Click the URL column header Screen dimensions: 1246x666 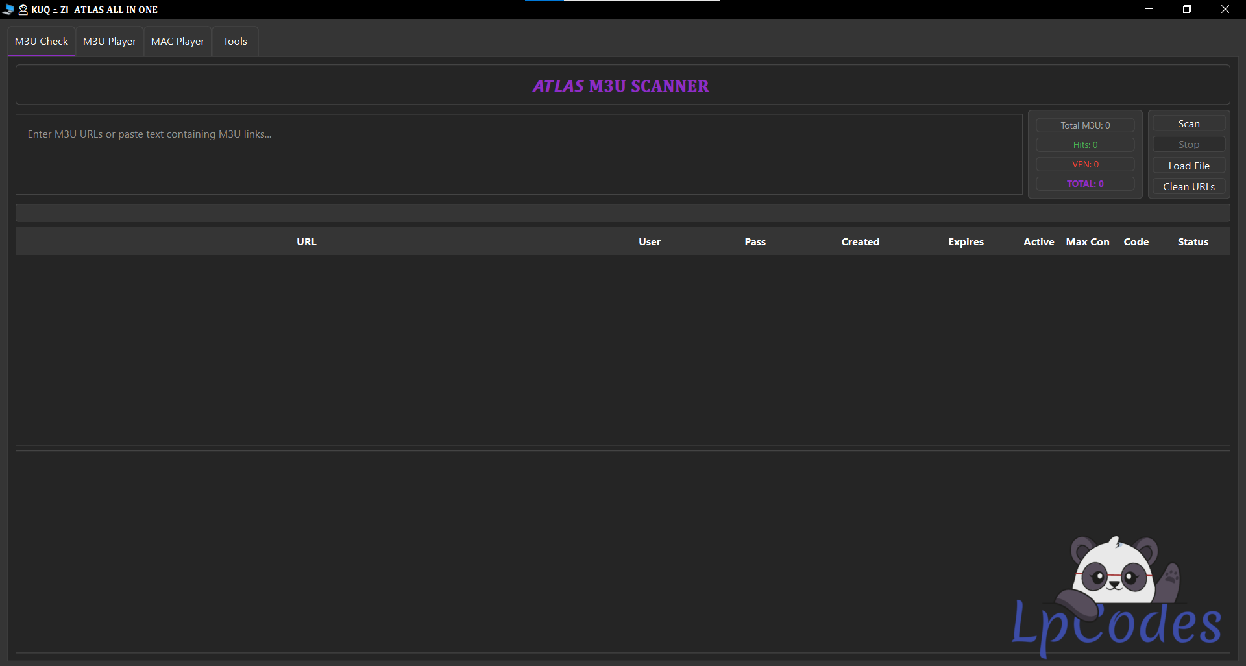pos(306,242)
